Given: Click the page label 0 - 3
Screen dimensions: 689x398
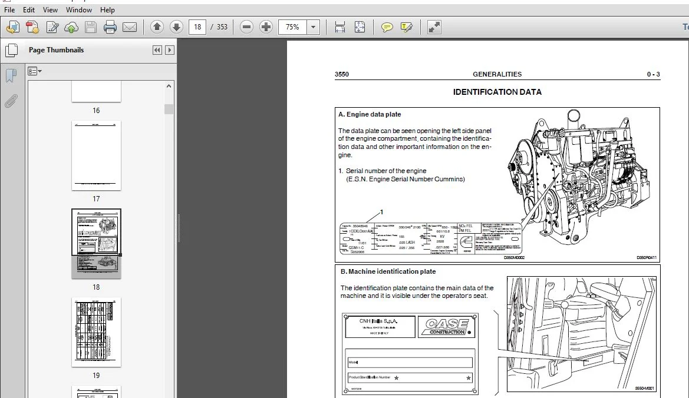Looking at the screenshot, I should [x=653, y=74].
